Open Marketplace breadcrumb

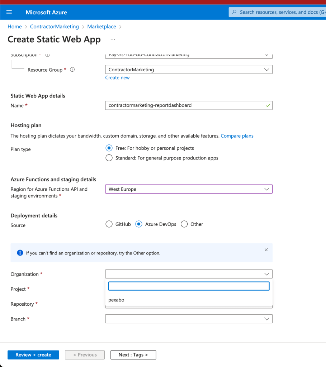[101, 27]
